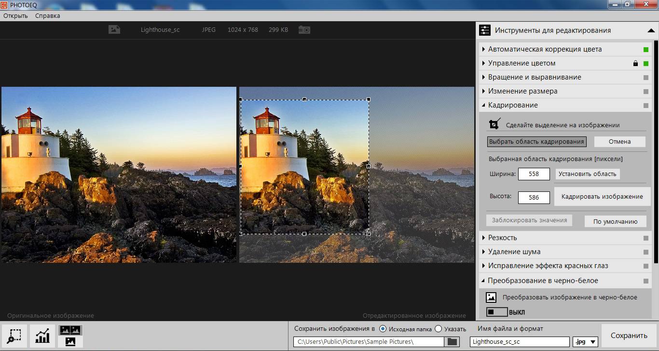Open the .jpg file format dropdown
The height and width of the screenshot is (351, 659).
585,342
